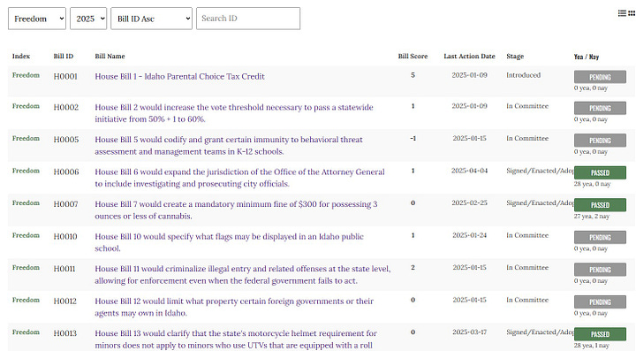The height and width of the screenshot is (351, 636).
Task: Click the Last Action Date column header
Action: [x=469, y=57]
